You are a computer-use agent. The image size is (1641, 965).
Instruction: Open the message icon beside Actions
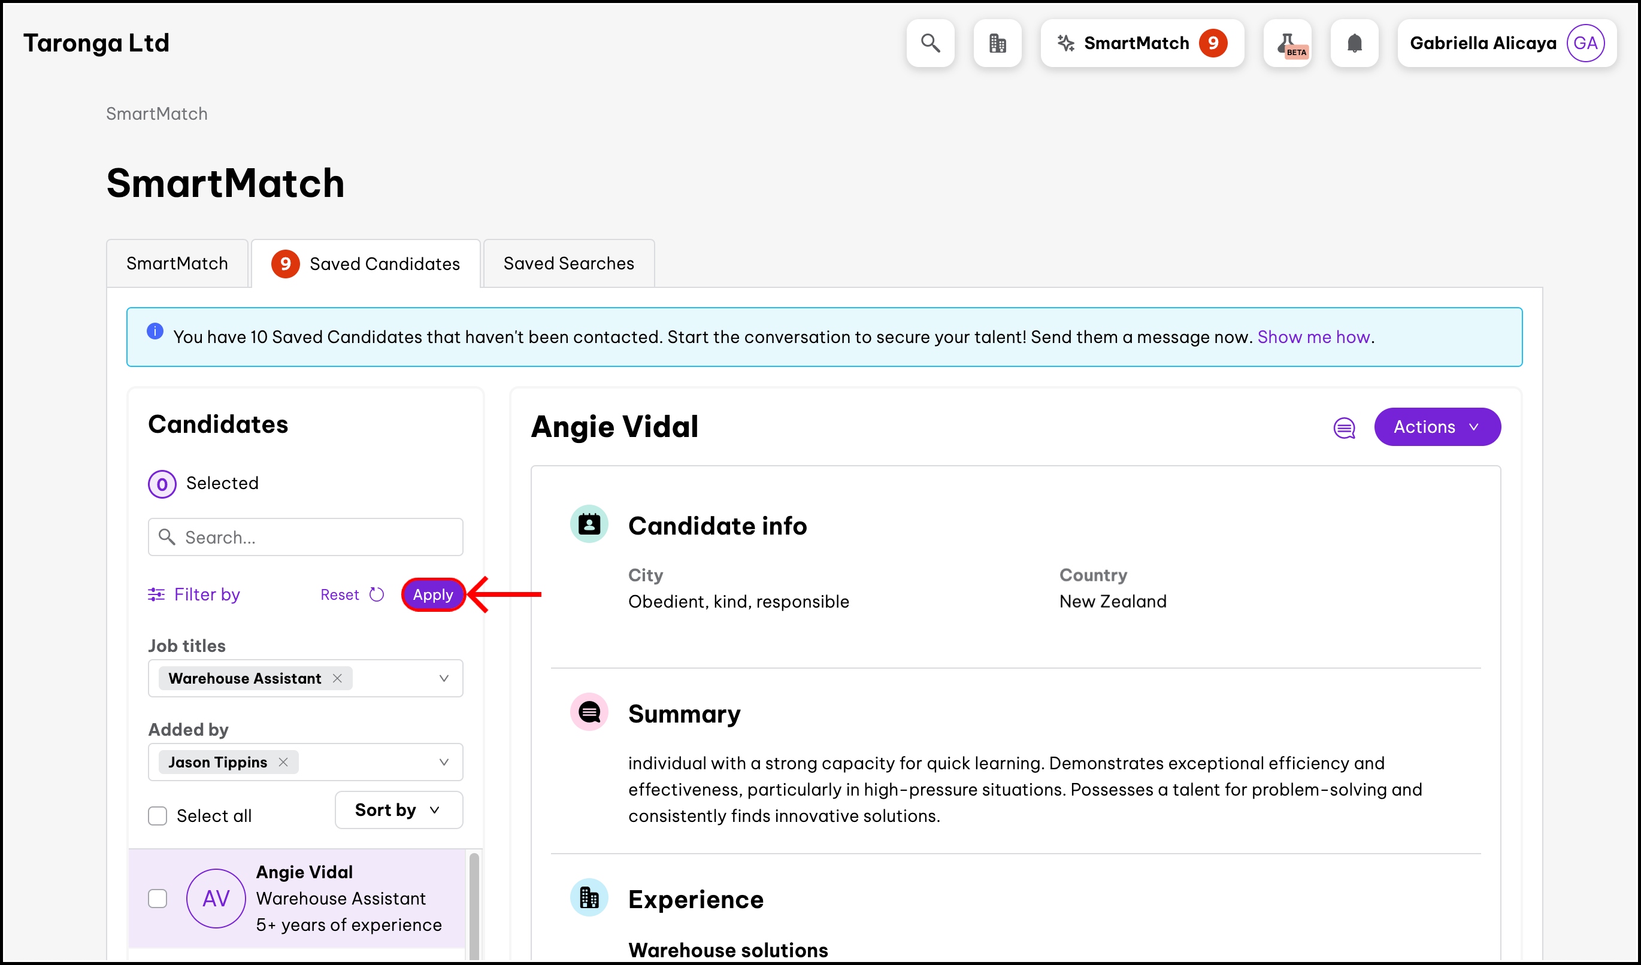coord(1343,427)
